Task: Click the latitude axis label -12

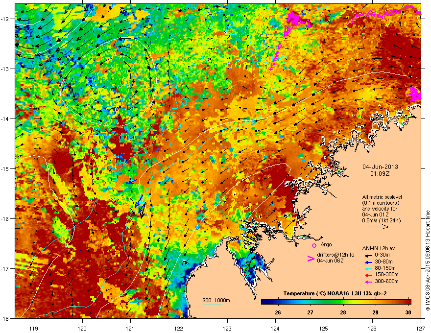Action: pyautogui.click(x=5, y=19)
